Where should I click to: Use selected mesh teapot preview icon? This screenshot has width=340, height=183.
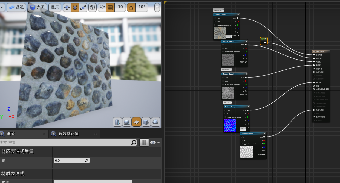click(x=155, y=122)
